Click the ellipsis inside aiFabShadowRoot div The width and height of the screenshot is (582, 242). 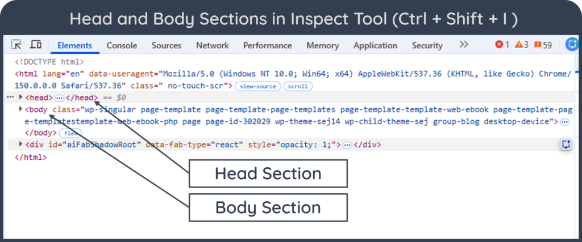click(x=347, y=145)
